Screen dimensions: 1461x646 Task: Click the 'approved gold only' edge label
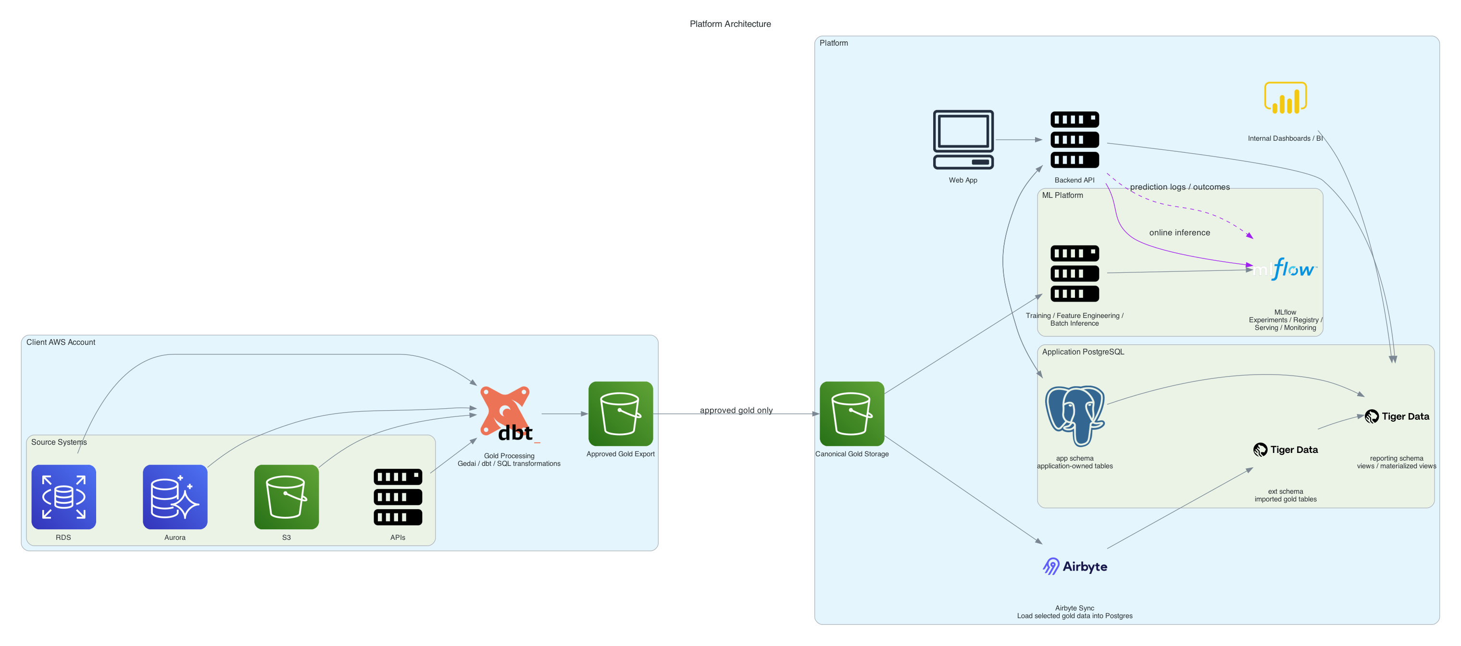coord(736,410)
